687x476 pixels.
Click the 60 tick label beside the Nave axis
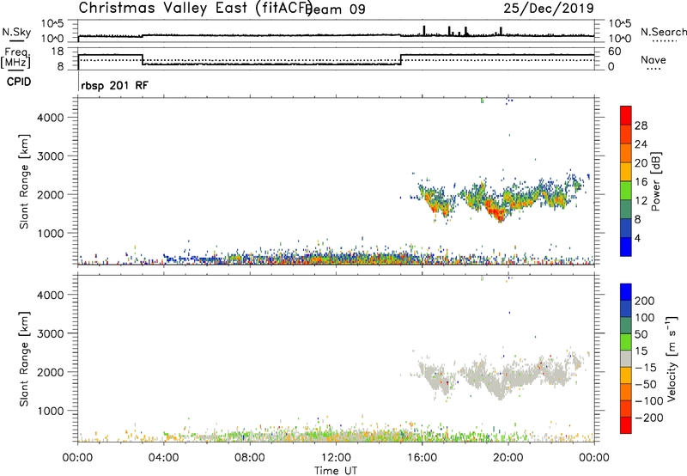(x=615, y=52)
